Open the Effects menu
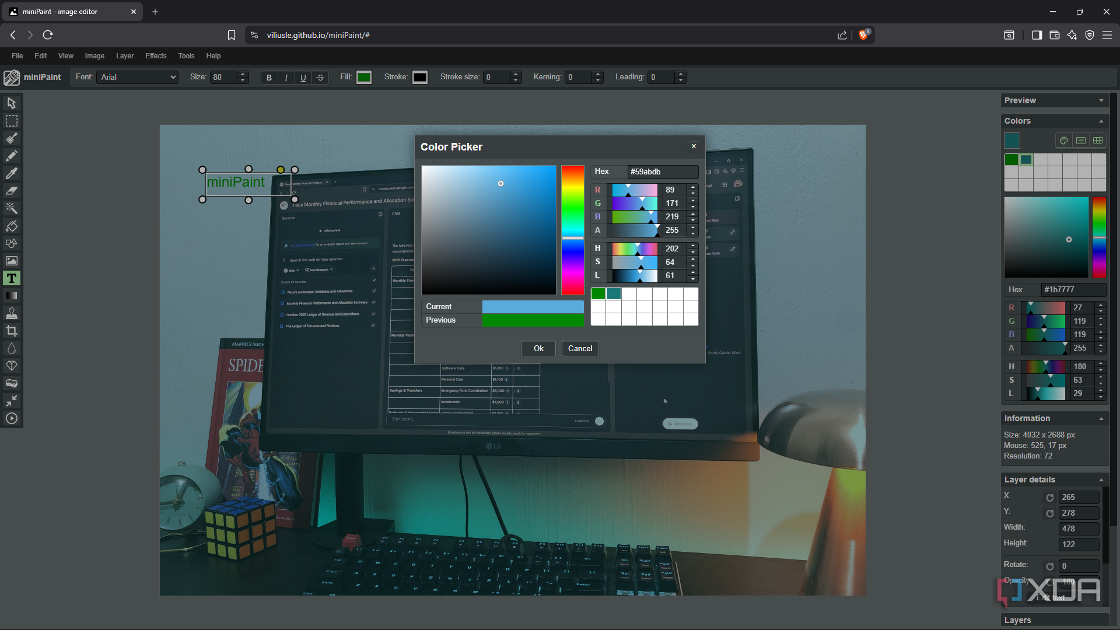 (156, 56)
